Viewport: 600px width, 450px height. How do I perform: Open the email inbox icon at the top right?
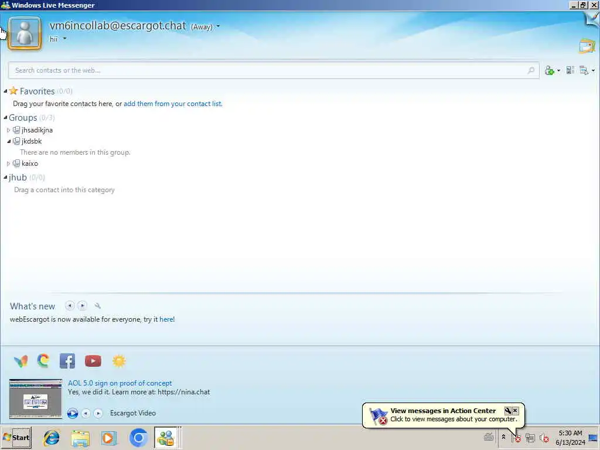(x=587, y=46)
